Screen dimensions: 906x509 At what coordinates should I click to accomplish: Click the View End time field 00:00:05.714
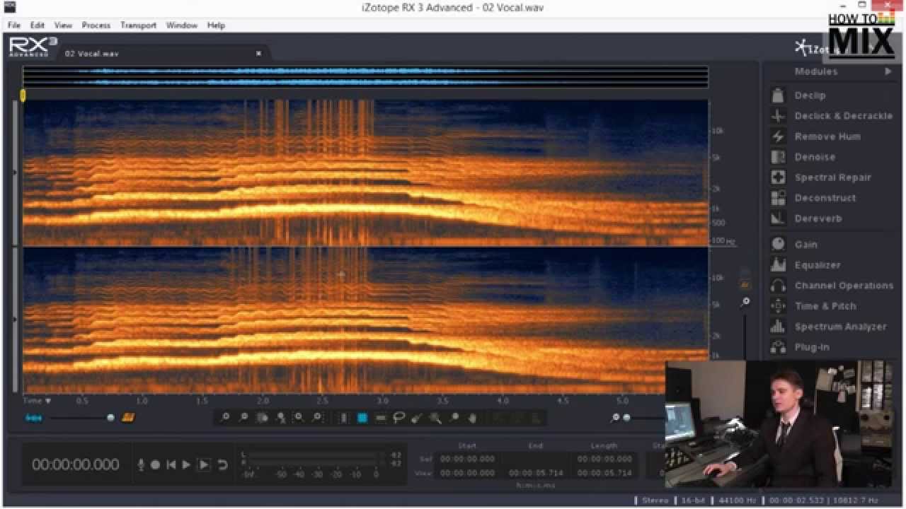click(536, 473)
